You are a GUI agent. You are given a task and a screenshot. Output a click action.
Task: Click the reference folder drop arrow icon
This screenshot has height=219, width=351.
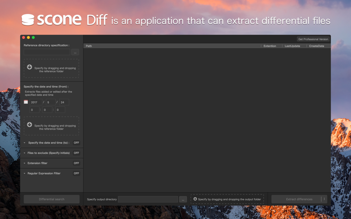29,67
